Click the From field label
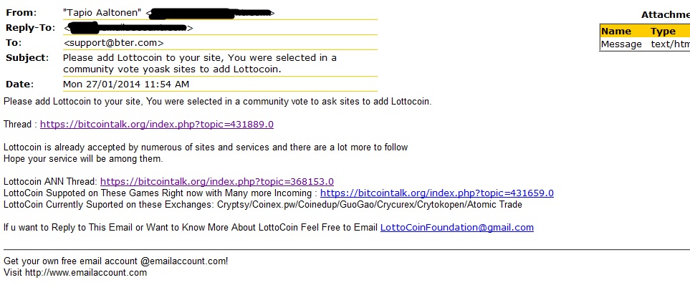This screenshot has width=690, height=285. (21, 13)
